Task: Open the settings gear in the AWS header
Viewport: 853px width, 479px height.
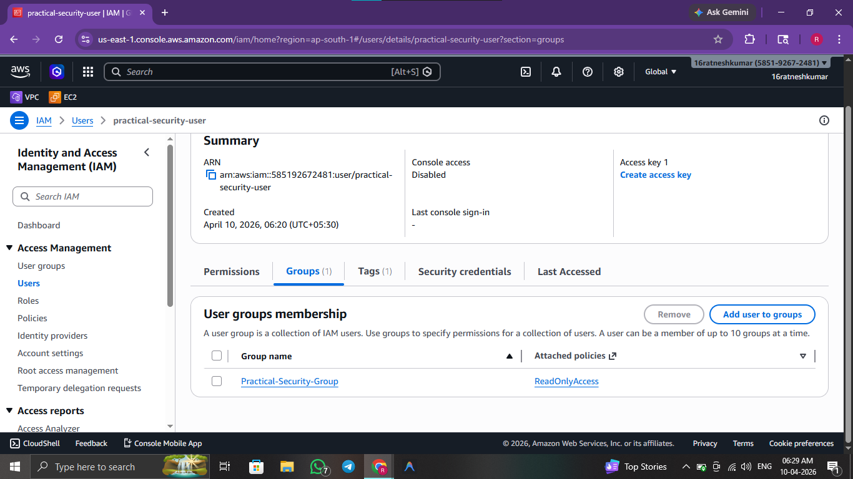Action: point(619,72)
